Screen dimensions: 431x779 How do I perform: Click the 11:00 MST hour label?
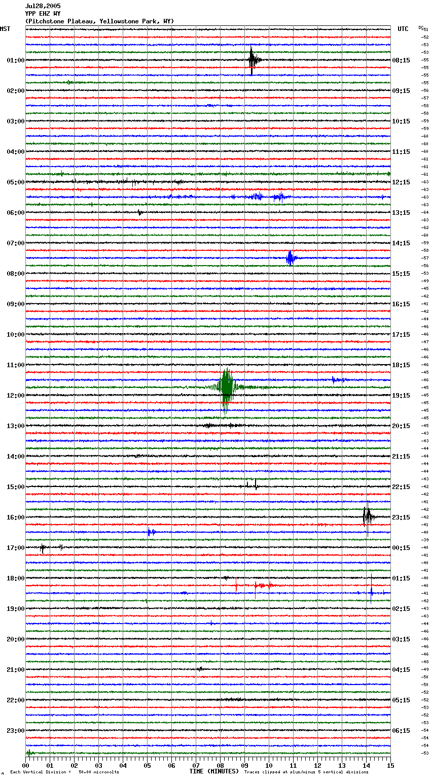16,365
